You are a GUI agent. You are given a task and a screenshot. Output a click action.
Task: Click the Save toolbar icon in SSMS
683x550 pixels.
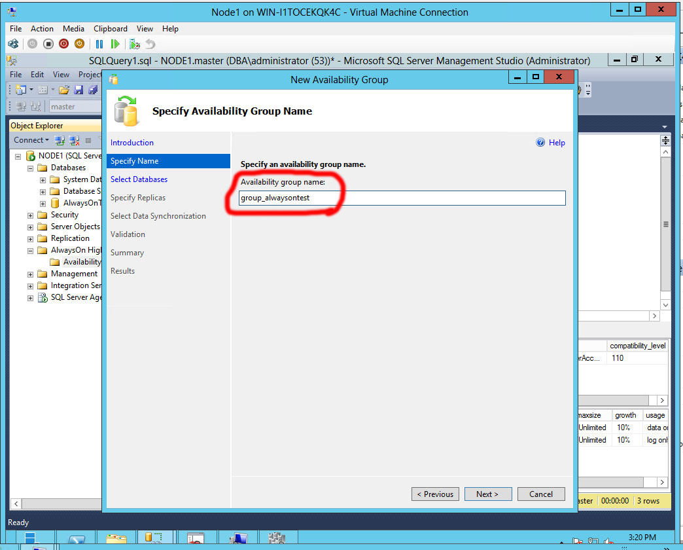coord(79,90)
